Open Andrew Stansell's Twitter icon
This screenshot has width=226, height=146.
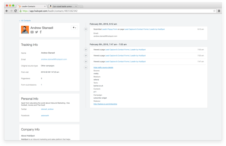coord(36,32)
